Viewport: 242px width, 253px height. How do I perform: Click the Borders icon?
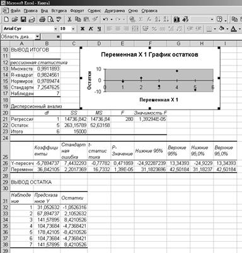[x=209, y=28]
